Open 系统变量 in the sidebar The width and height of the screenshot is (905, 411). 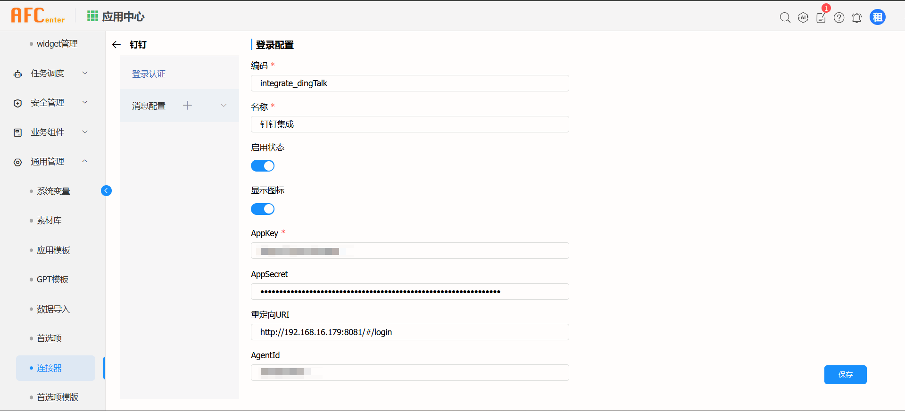click(x=53, y=191)
